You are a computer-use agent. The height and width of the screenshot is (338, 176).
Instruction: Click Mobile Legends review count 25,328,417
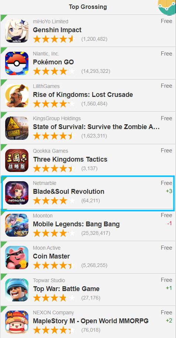[96, 233]
